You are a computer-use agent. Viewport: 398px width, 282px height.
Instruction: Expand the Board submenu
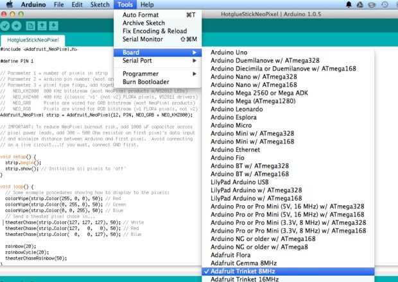(x=158, y=53)
